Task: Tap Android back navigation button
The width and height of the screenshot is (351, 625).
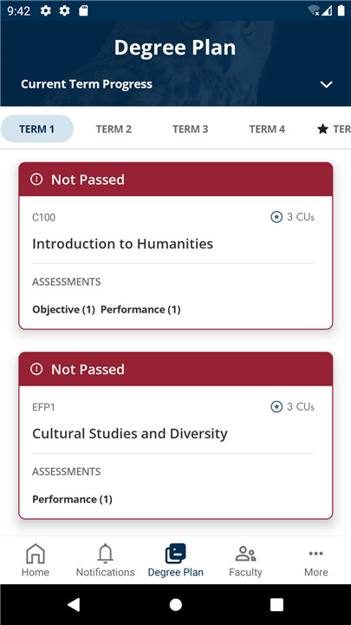Action: (74, 605)
